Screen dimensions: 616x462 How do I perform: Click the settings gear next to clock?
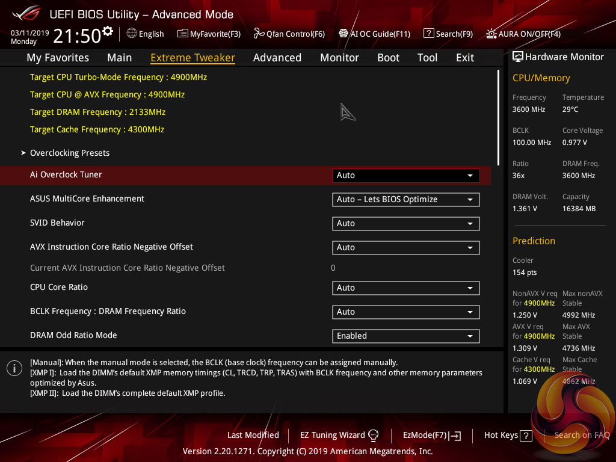pos(108,31)
